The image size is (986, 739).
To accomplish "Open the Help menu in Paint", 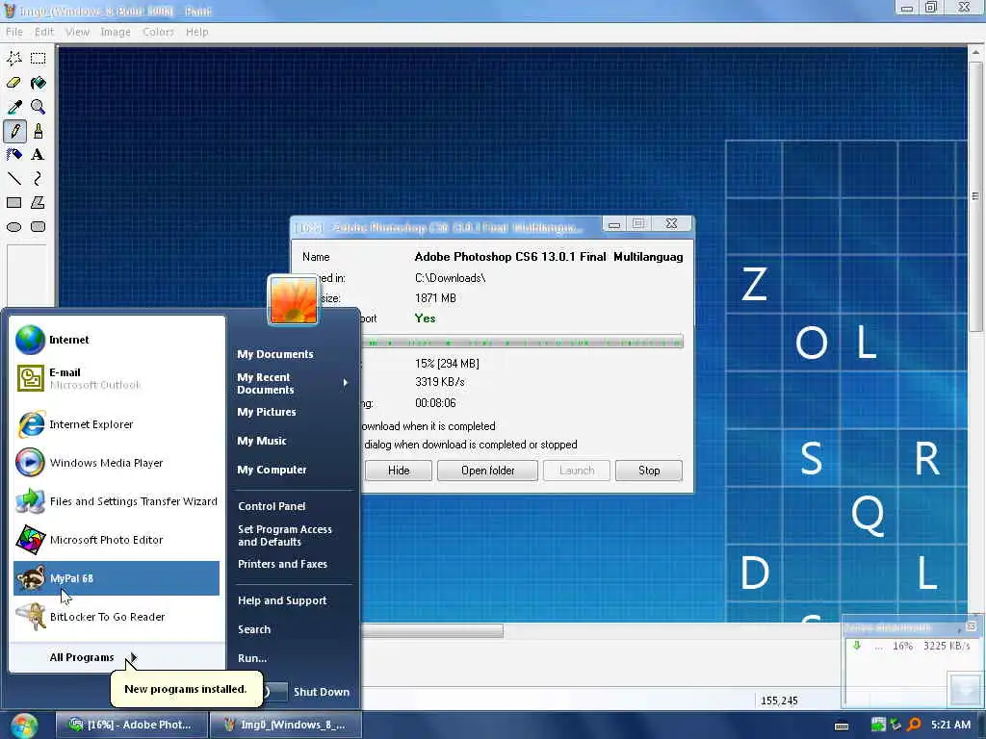I will click(x=196, y=32).
